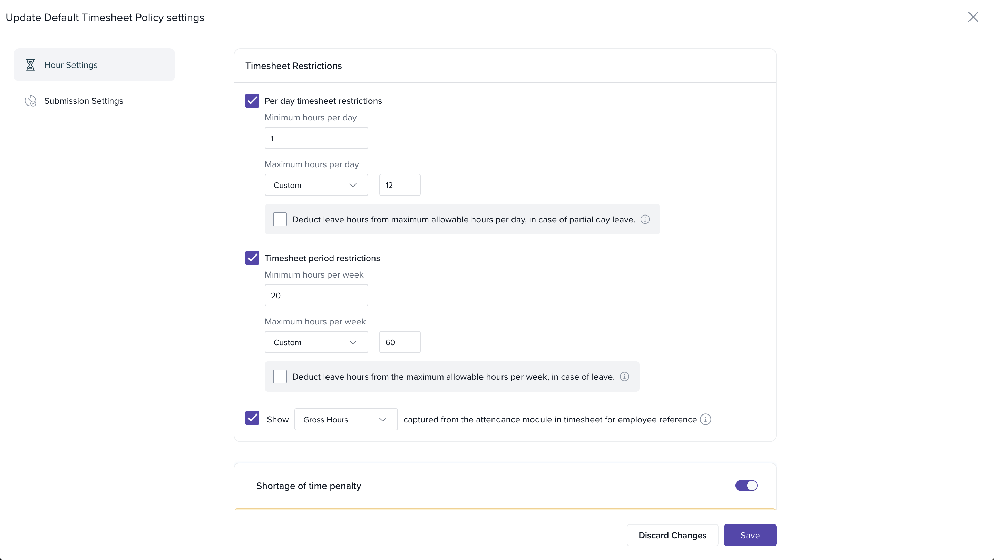Click the Submission Settings clock icon
The image size is (994, 560).
pos(30,101)
